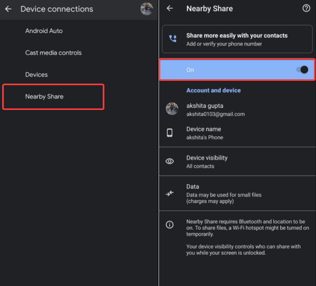Viewport: 316px width, 286px height.
Task: Select the Devices entry
Action: click(36, 75)
